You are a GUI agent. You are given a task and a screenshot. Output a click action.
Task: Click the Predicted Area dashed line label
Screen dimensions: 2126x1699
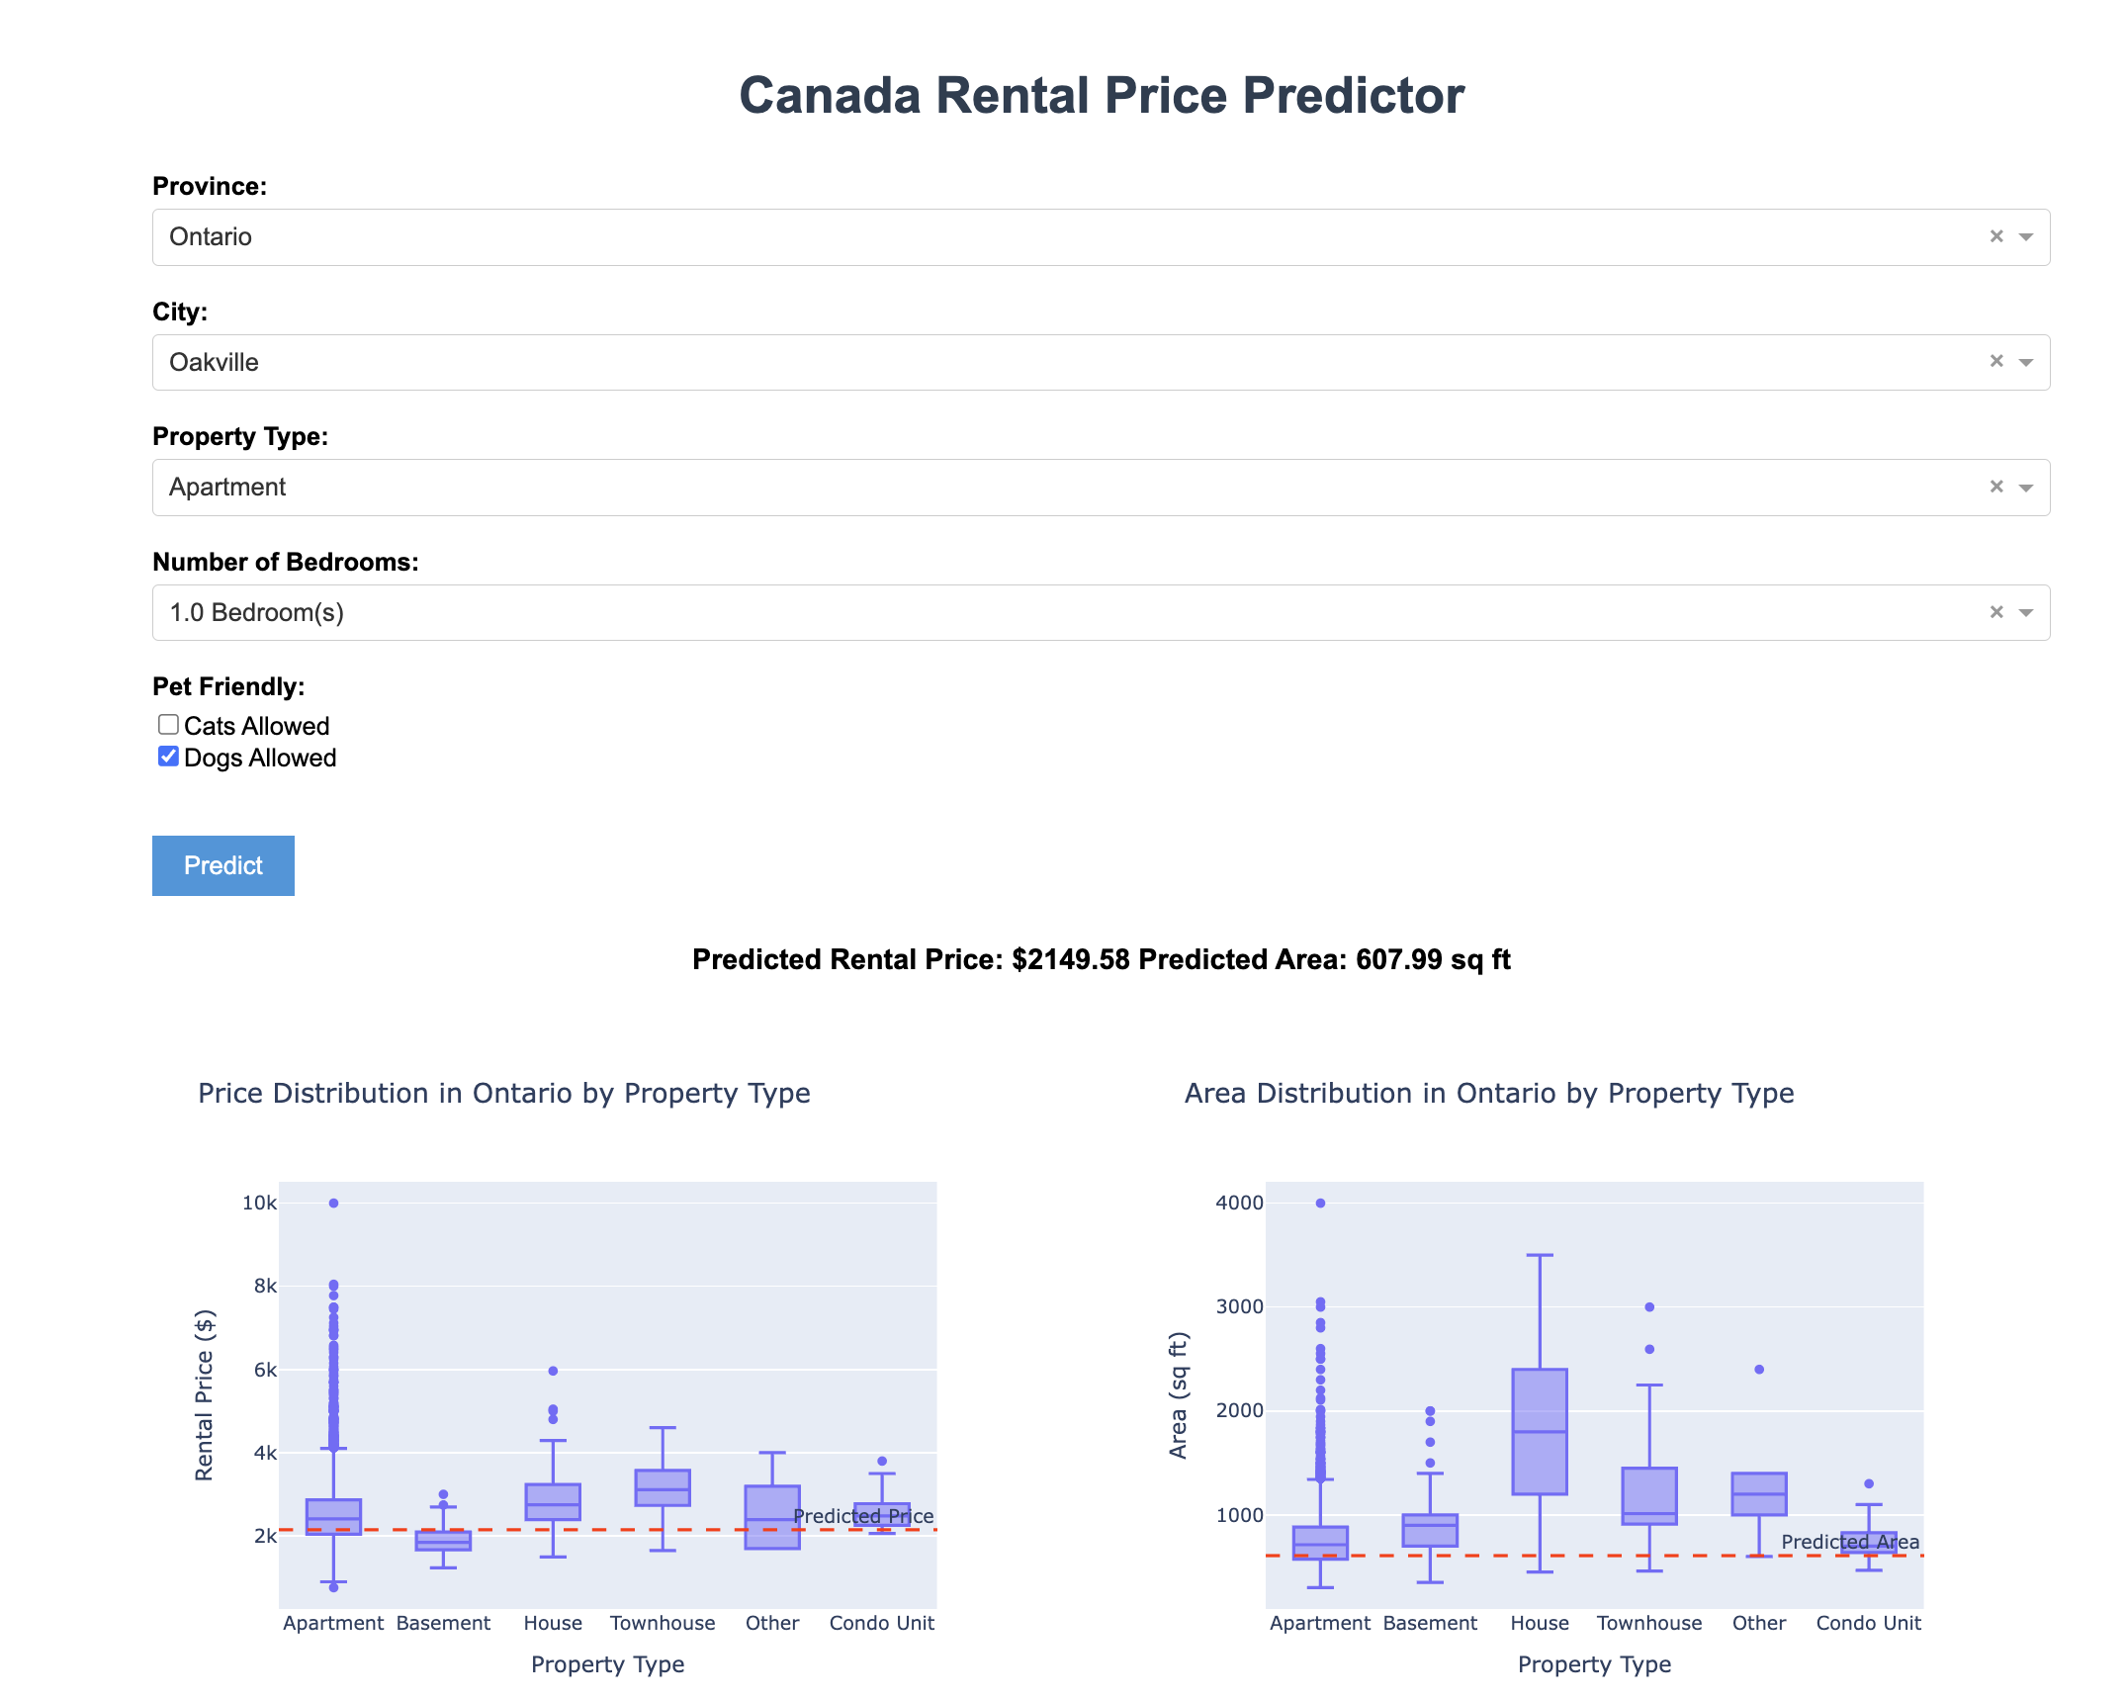(1849, 1542)
